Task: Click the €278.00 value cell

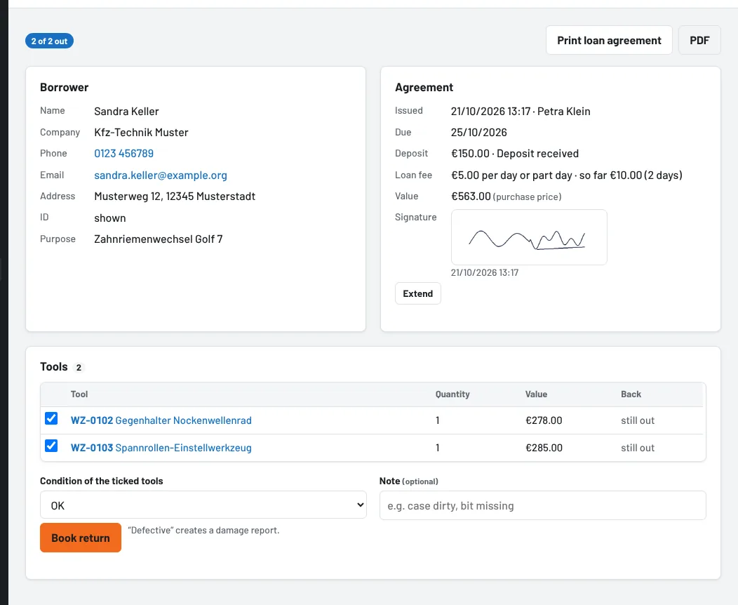Action: 544,420
